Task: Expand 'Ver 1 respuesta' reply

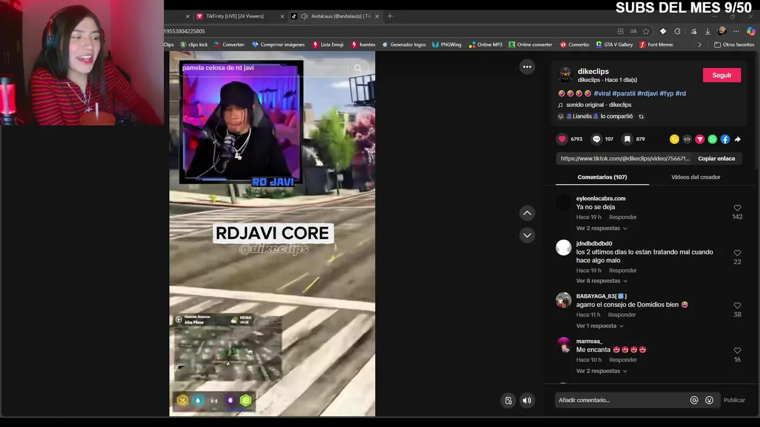Action: pos(600,326)
